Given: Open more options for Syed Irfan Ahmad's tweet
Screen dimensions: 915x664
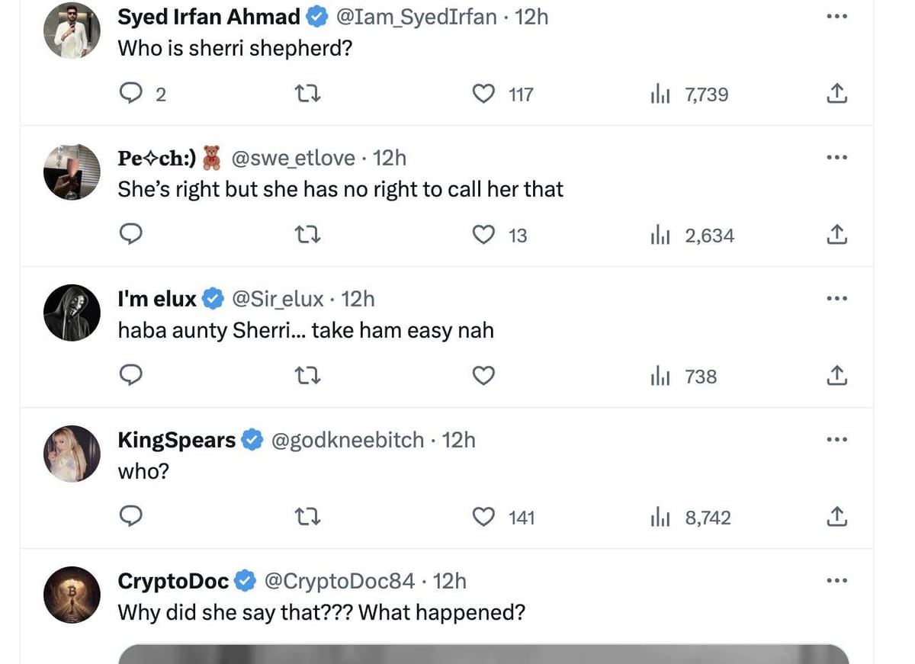Looking at the screenshot, I should click(836, 16).
